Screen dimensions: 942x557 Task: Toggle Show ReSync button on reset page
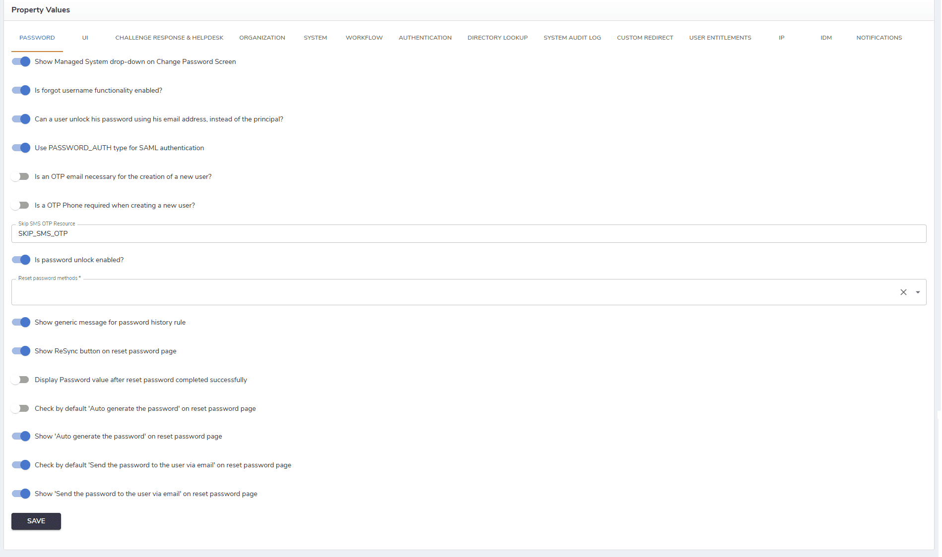click(21, 351)
